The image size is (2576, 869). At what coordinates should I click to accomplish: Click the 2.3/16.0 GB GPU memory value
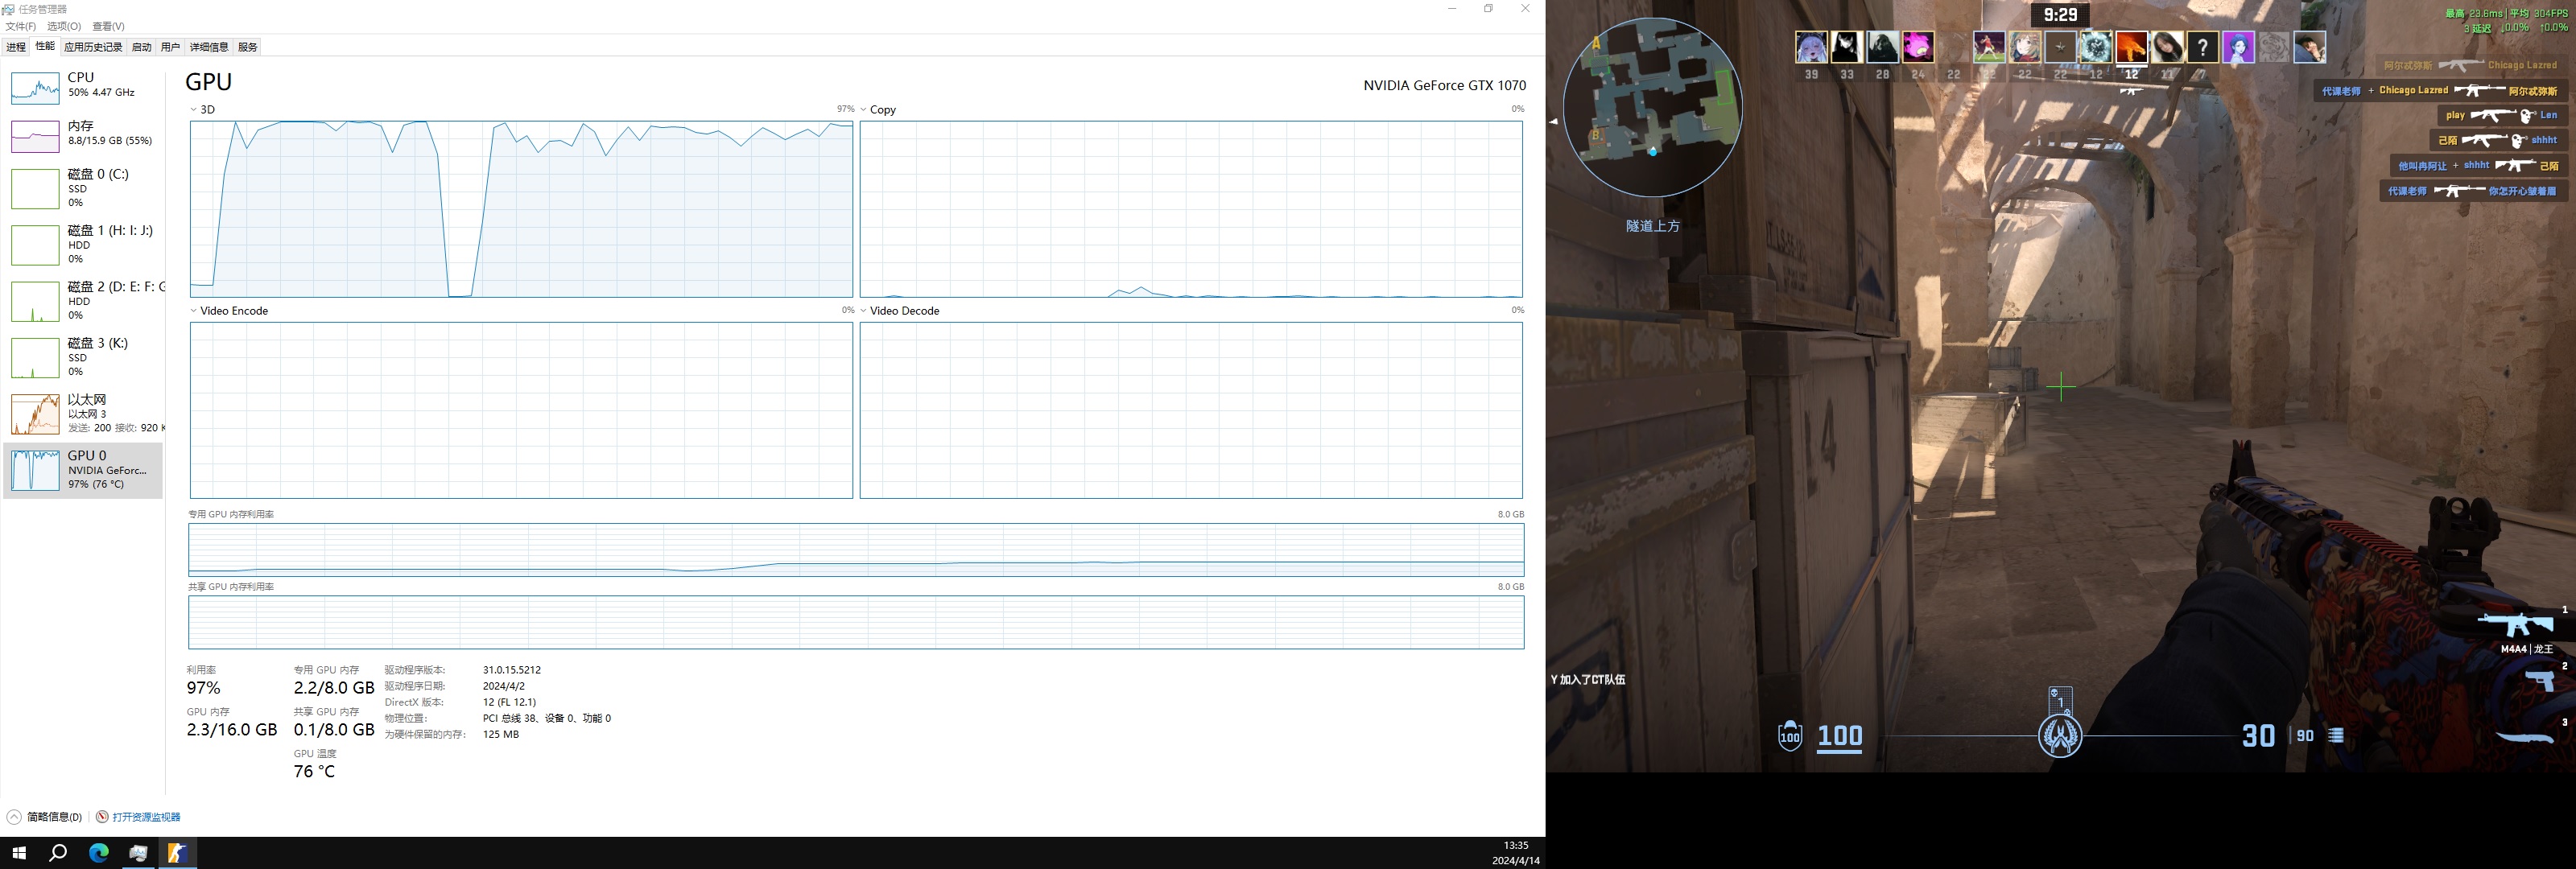(232, 730)
